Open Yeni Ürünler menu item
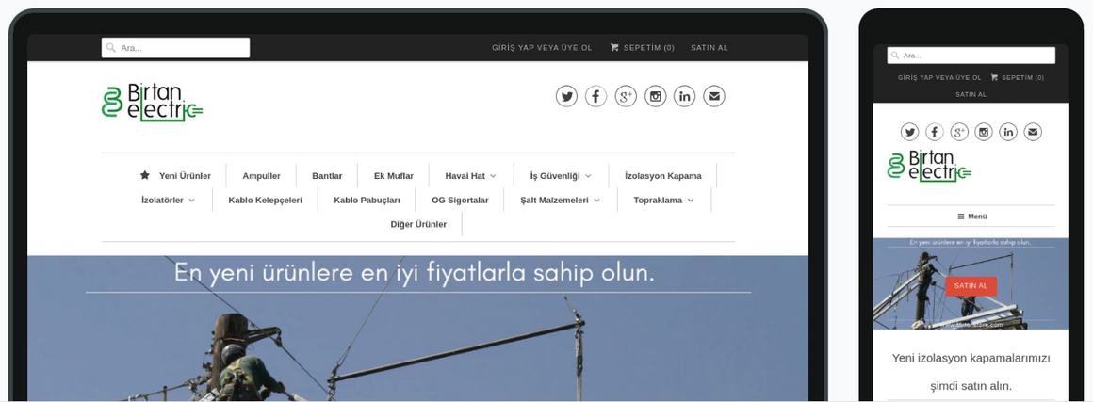 185,175
